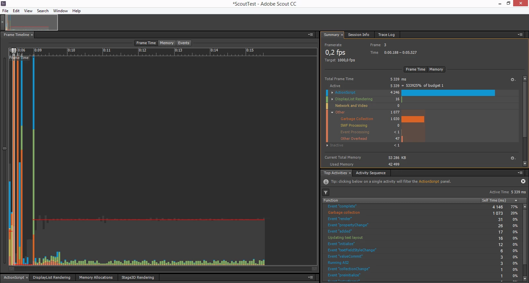Screen dimensions: 529x283
Task: Switch timeline to Events view
Action: coord(183,43)
